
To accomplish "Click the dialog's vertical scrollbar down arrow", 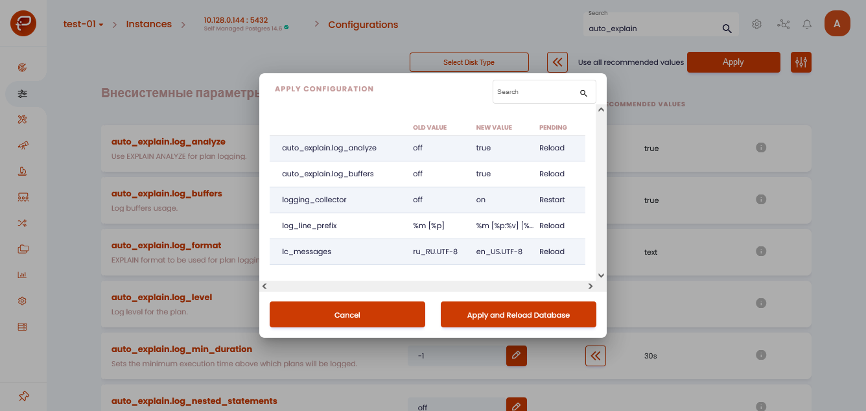I will (601, 276).
